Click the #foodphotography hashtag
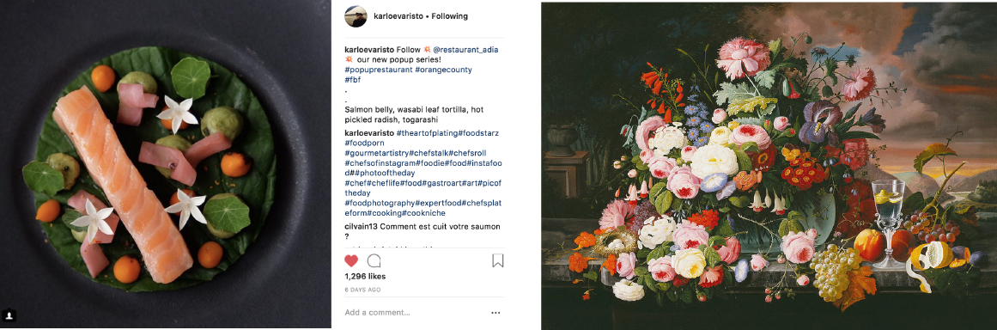Screen dimensions: 997x330 [x=379, y=203]
